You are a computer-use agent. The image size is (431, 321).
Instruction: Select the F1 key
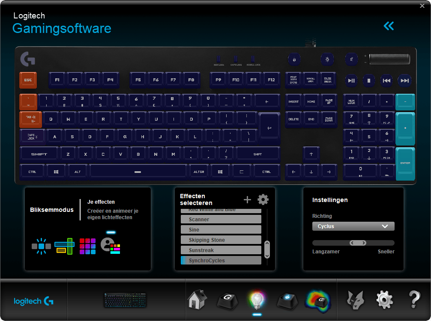pyautogui.click(x=57, y=80)
